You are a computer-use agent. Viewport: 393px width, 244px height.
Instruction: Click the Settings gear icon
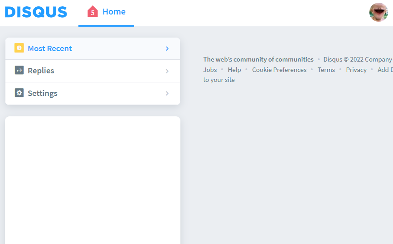click(19, 93)
